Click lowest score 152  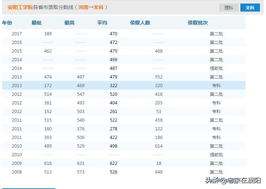(48, 112)
